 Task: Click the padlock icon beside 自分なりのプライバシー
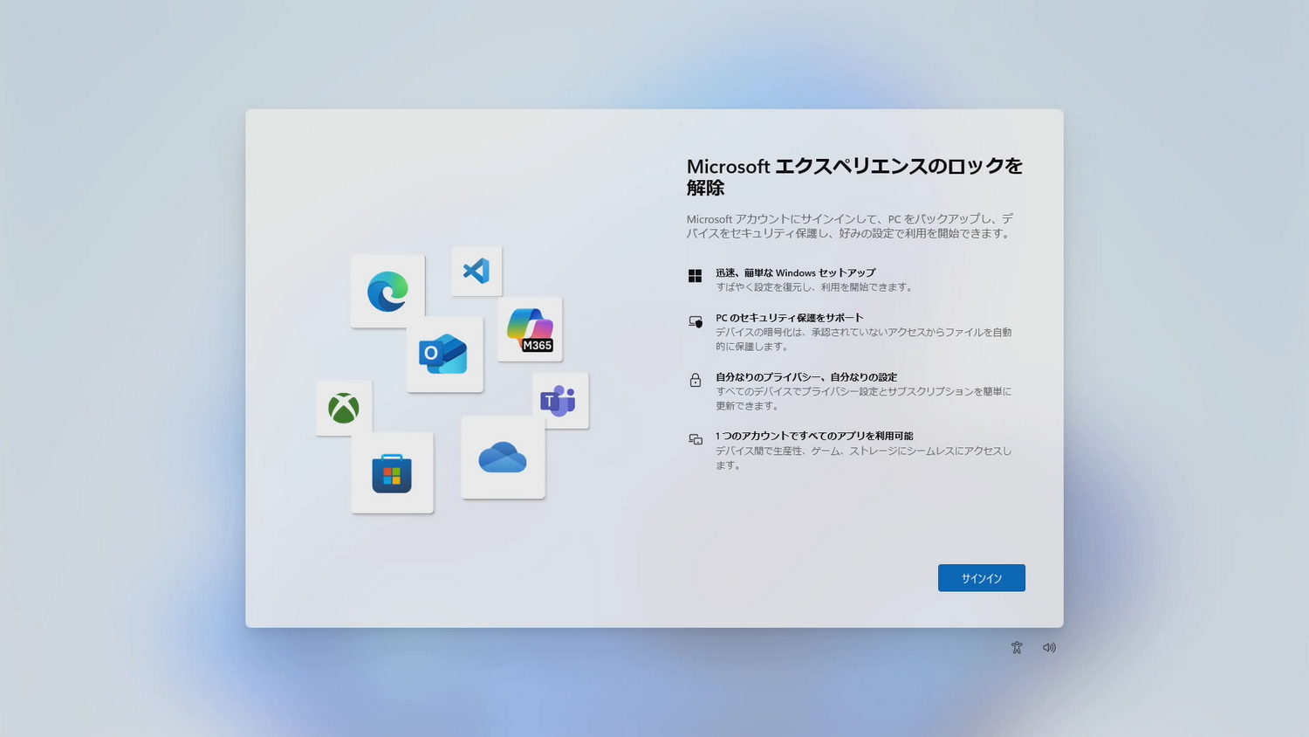(696, 380)
